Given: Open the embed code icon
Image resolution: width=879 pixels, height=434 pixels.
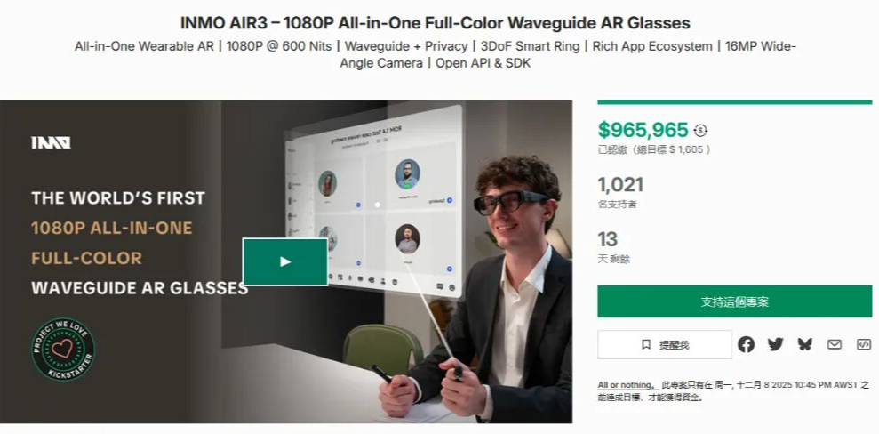Looking at the screenshot, I should point(864,344).
